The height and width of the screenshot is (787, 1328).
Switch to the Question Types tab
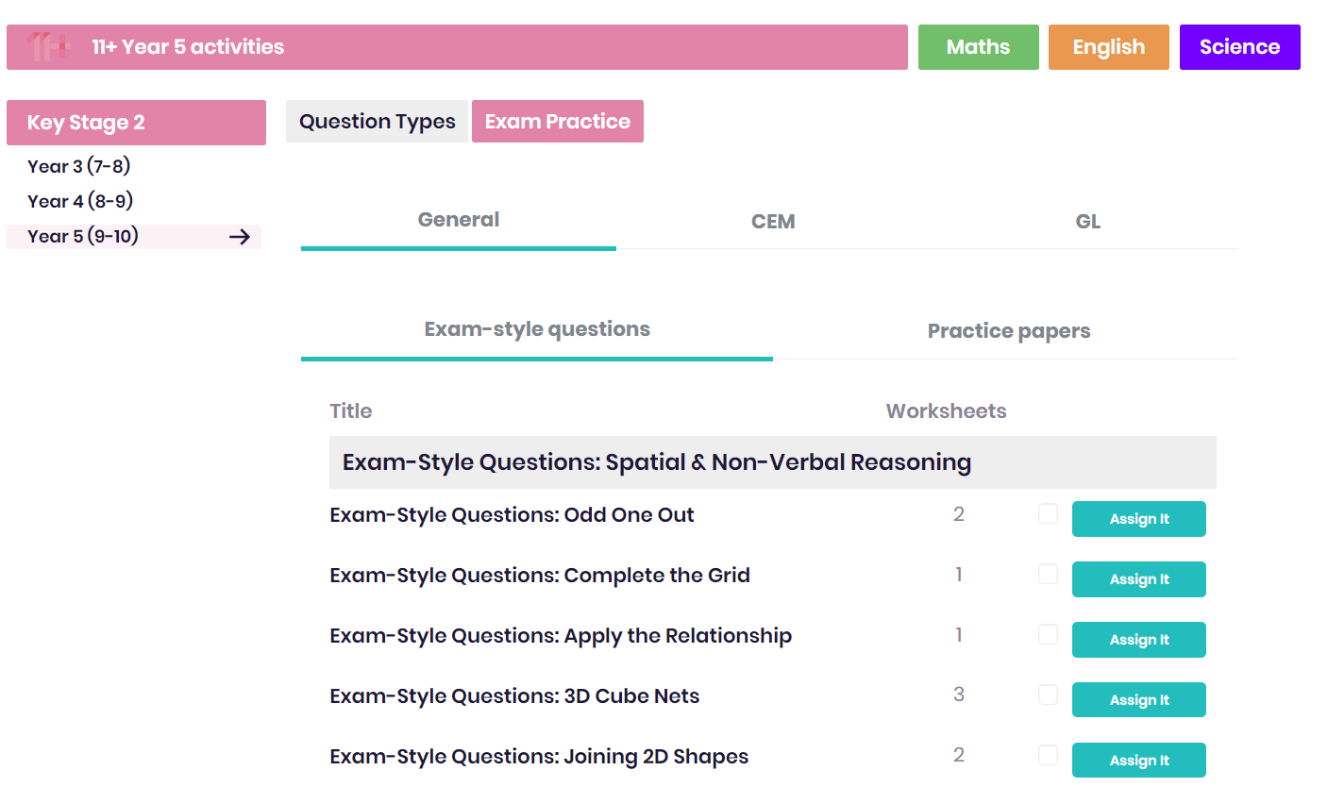(x=378, y=122)
